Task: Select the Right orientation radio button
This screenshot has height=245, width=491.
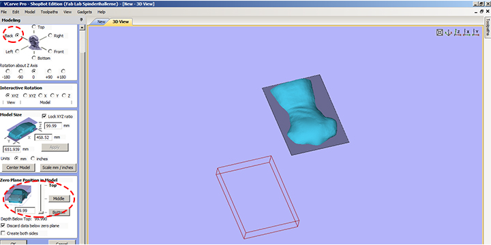Action: [50, 35]
